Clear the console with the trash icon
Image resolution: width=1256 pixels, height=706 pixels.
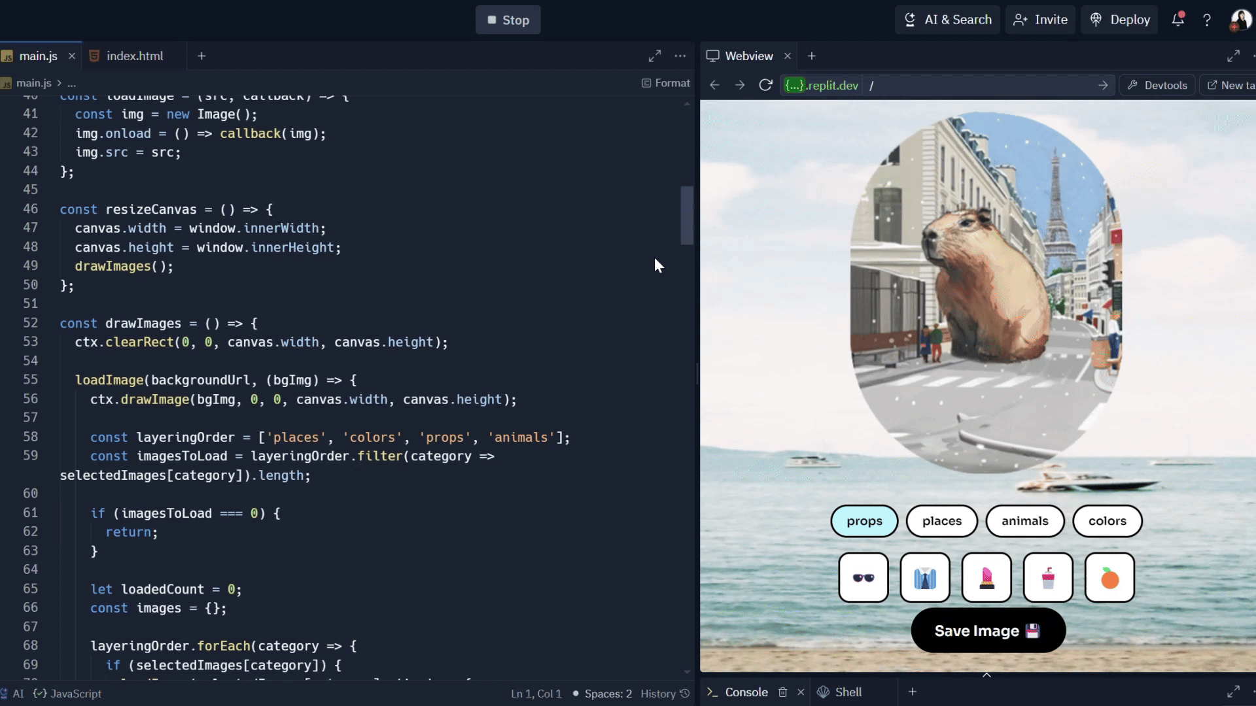[x=782, y=692]
